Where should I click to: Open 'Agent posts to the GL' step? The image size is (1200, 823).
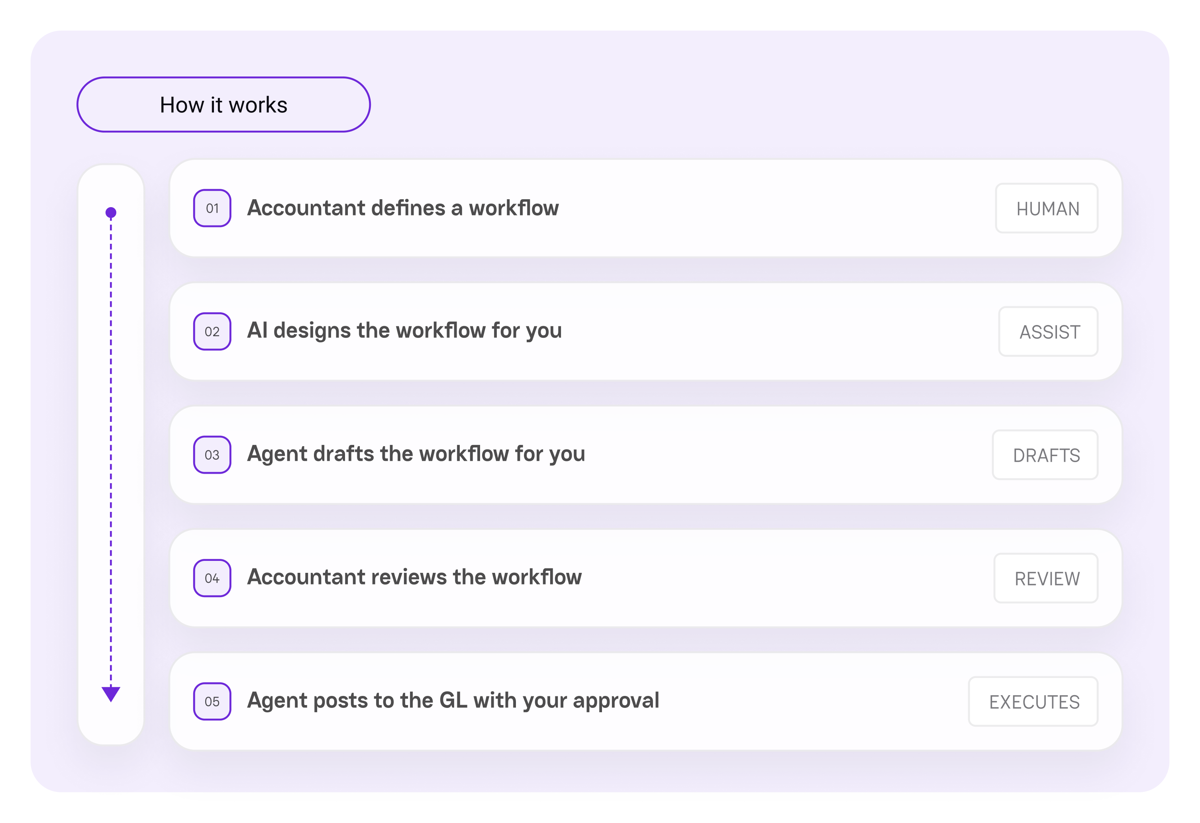(x=453, y=701)
